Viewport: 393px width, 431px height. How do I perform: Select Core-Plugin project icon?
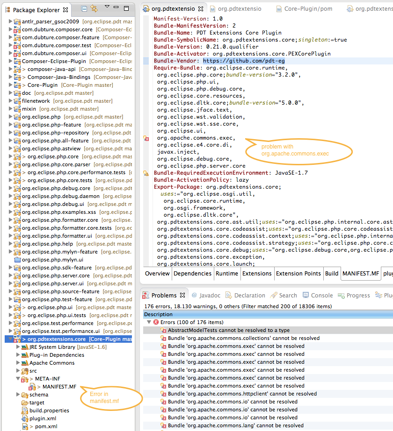(x=17, y=85)
